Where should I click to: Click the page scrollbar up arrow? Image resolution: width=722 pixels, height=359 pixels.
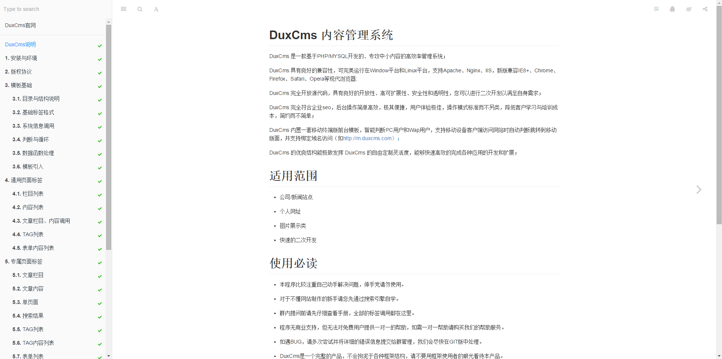click(719, 3)
